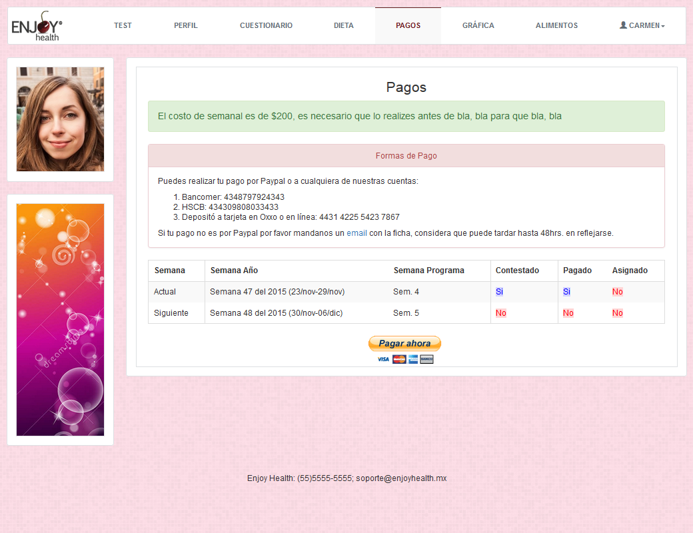Open the Perfil navigation tab
The height and width of the screenshot is (533, 693).
(x=185, y=26)
